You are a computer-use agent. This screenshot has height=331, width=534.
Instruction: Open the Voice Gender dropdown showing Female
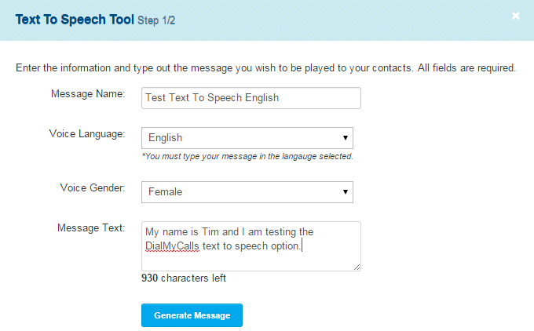(247, 192)
